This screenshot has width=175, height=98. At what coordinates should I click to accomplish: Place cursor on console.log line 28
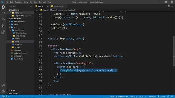click(x=66, y=39)
